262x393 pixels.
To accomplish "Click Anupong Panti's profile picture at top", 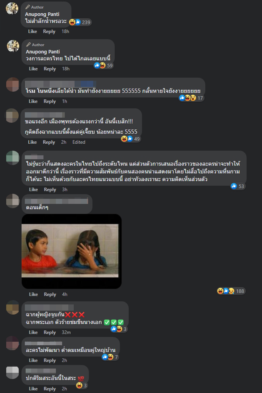I will 12,8.
